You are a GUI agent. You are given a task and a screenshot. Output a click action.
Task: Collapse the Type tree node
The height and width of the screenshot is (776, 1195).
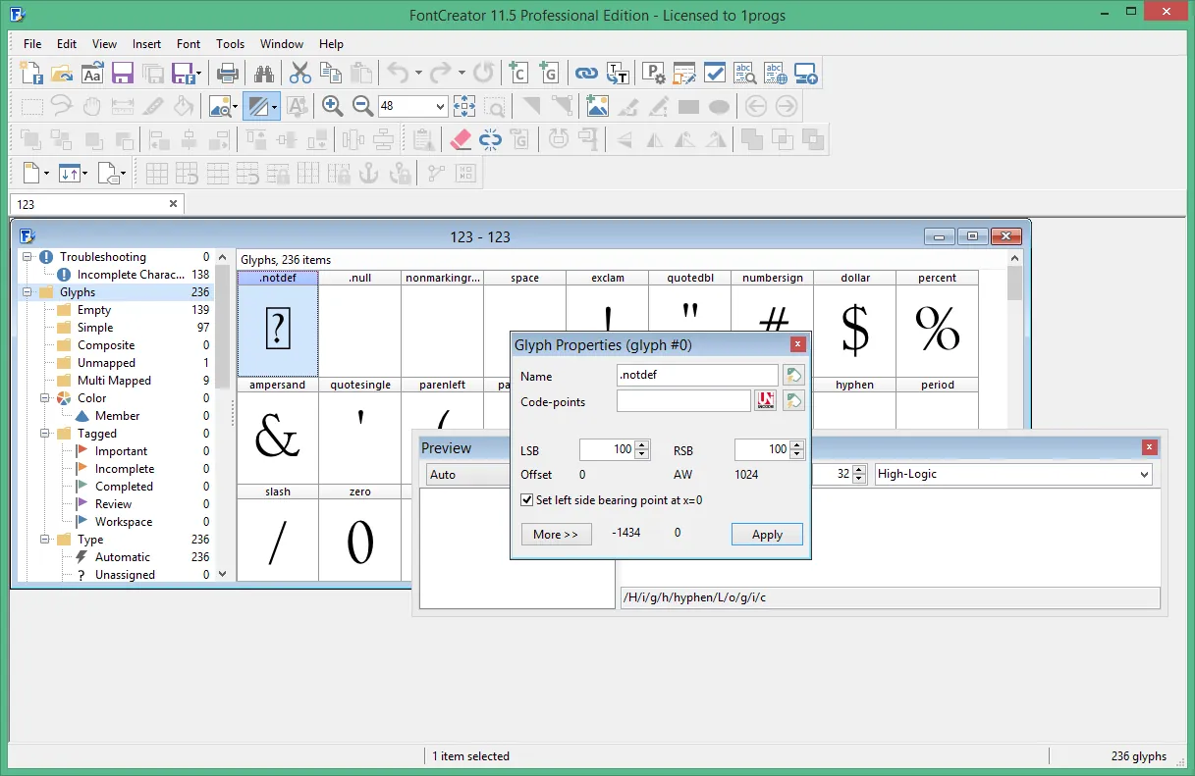pos(46,540)
